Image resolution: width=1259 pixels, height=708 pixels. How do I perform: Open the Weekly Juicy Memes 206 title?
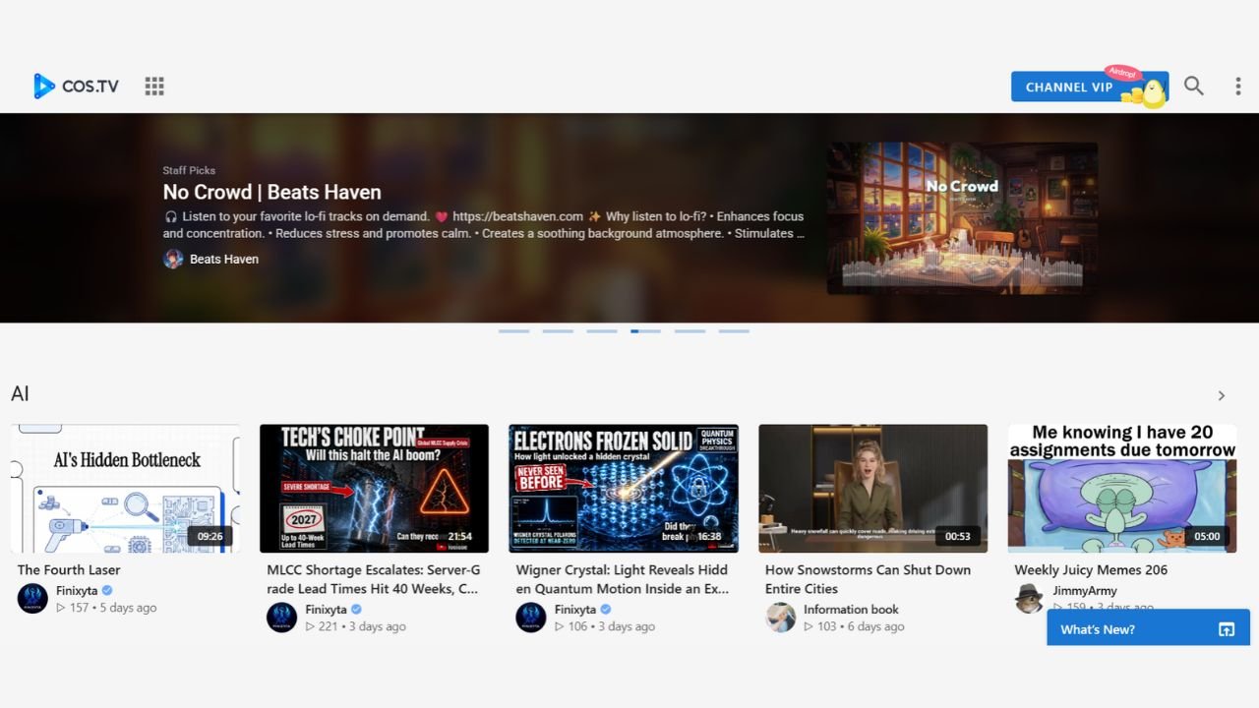[x=1091, y=570]
